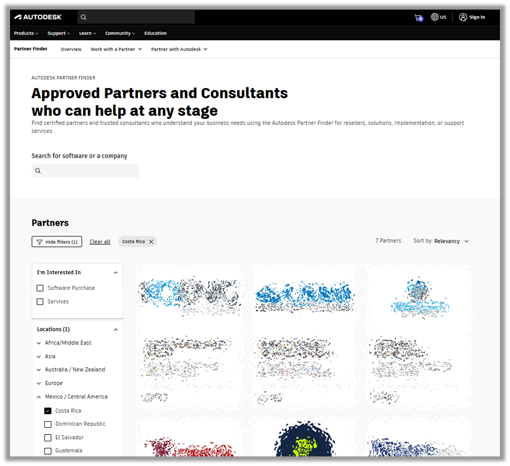Open the Products menu
The image size is (510, 466).
pos(26,33)
